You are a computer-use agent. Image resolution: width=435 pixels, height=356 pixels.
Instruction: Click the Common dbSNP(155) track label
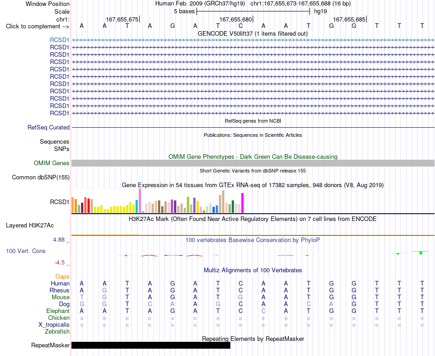tap(40, 178)
